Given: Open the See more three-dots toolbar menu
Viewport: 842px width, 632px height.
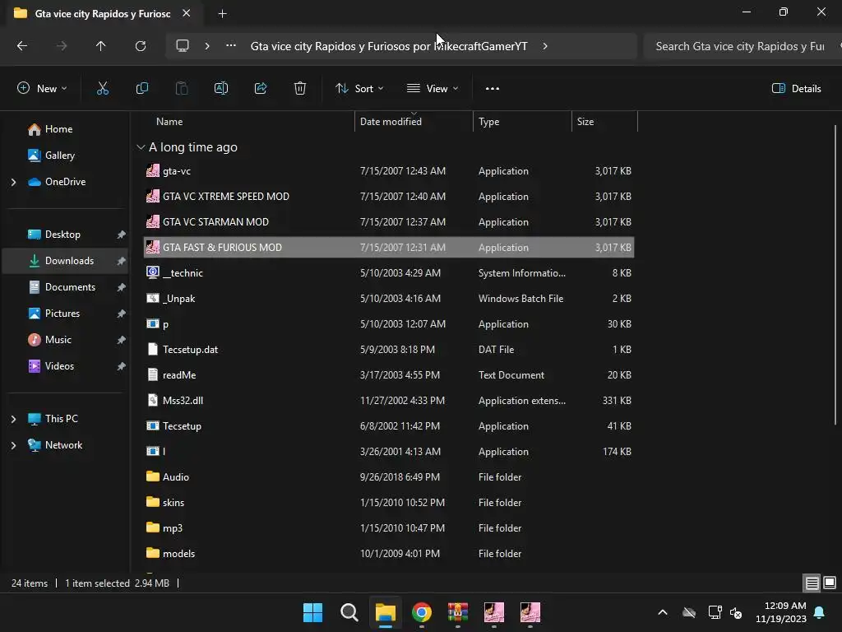Looking at the screenshot, I should [x=493, y=89].
